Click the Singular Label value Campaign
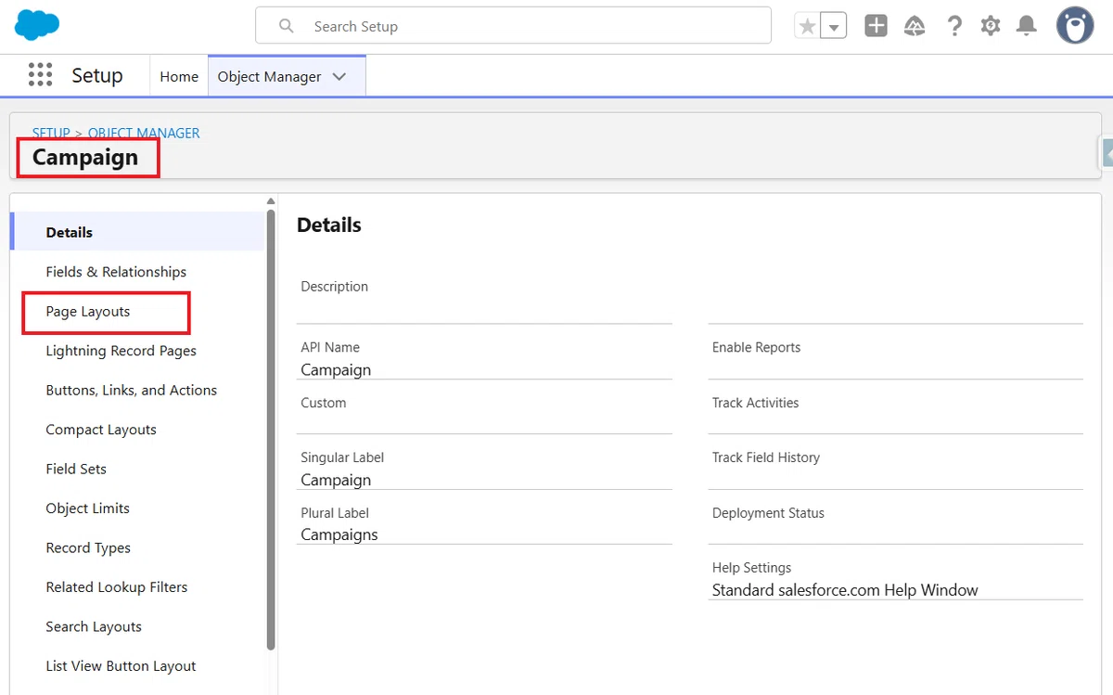 tap(336, 480)
